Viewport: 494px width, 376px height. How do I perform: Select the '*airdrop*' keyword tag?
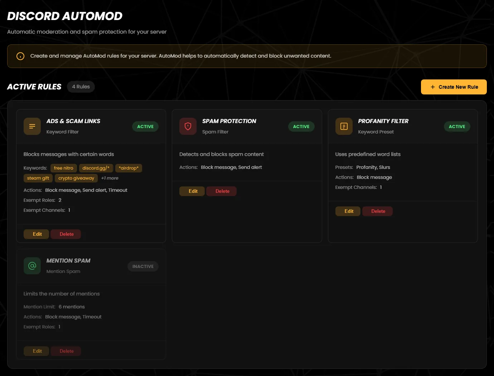129,168
